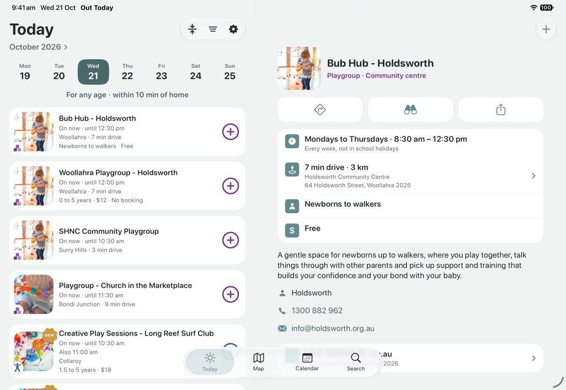Tap Playgroup · Community centre category link
Image resolution: width=566 pixels, height=390 pixels.
coord(377,76)
